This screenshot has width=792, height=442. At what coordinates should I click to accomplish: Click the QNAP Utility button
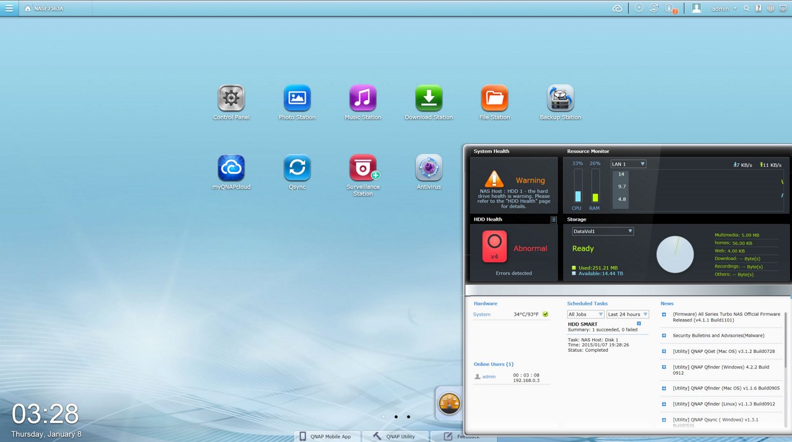point(395,436)
